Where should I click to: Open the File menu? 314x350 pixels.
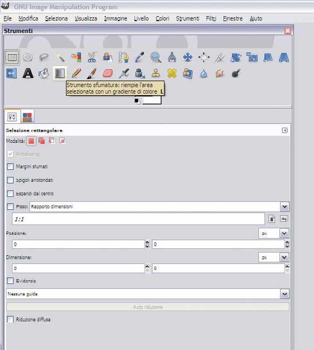pyautogui.click(x=8, y=18)
